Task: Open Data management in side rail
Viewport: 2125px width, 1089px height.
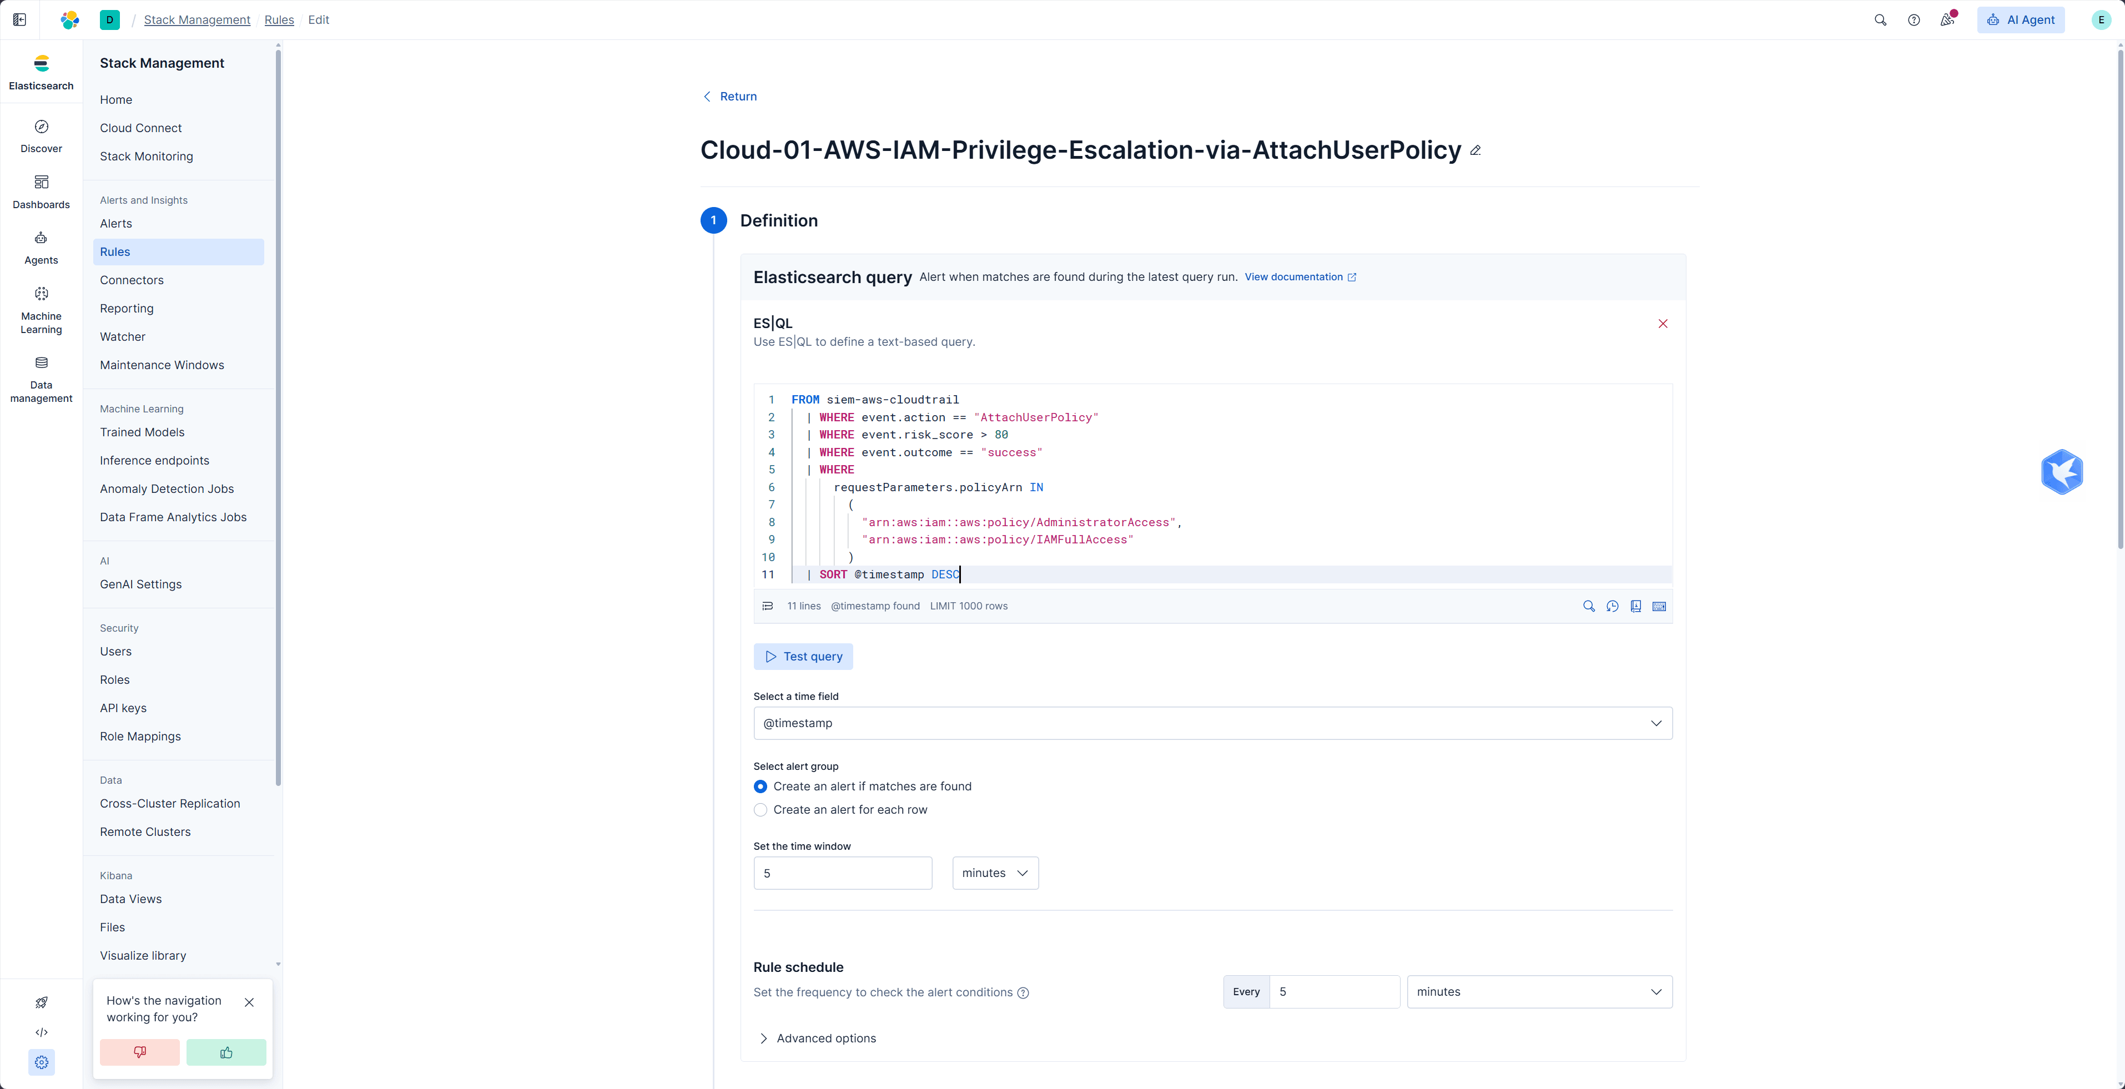Action: [41, 380]
